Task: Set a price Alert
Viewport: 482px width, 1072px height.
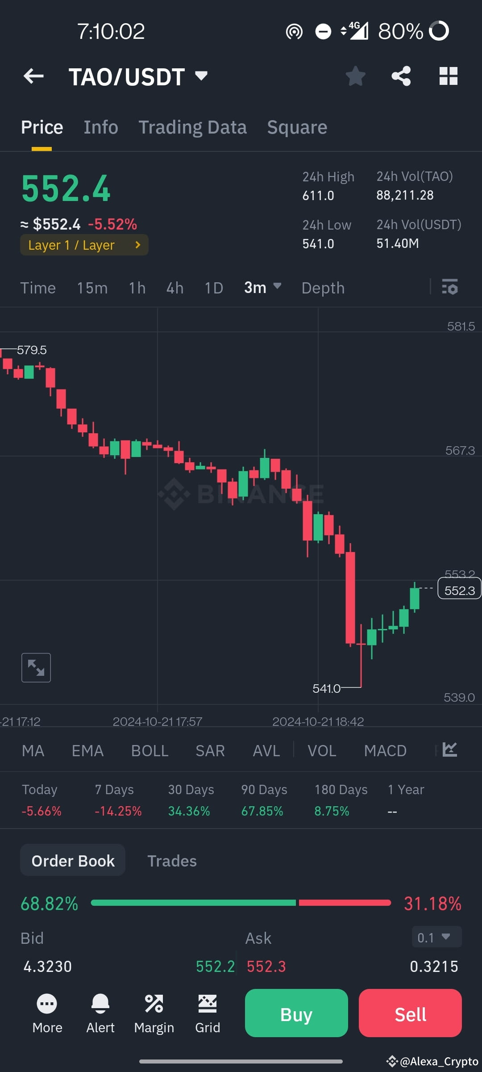Action: click(x=100, y=1013)
